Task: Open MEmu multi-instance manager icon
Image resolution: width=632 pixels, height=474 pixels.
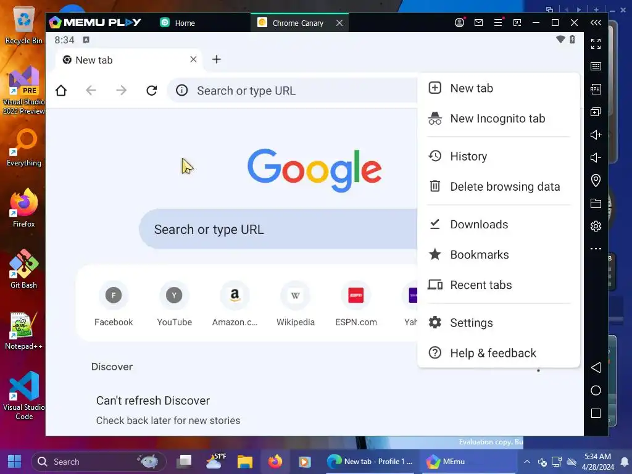Action: (x=596, y=112)
